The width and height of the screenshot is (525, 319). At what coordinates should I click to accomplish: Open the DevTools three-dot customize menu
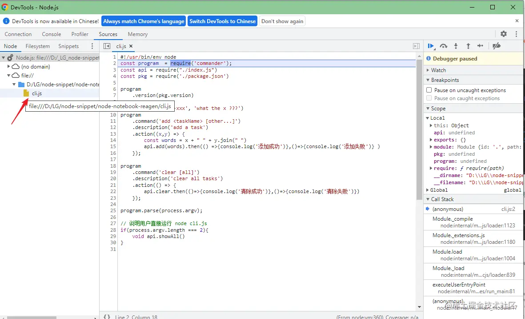516,34
